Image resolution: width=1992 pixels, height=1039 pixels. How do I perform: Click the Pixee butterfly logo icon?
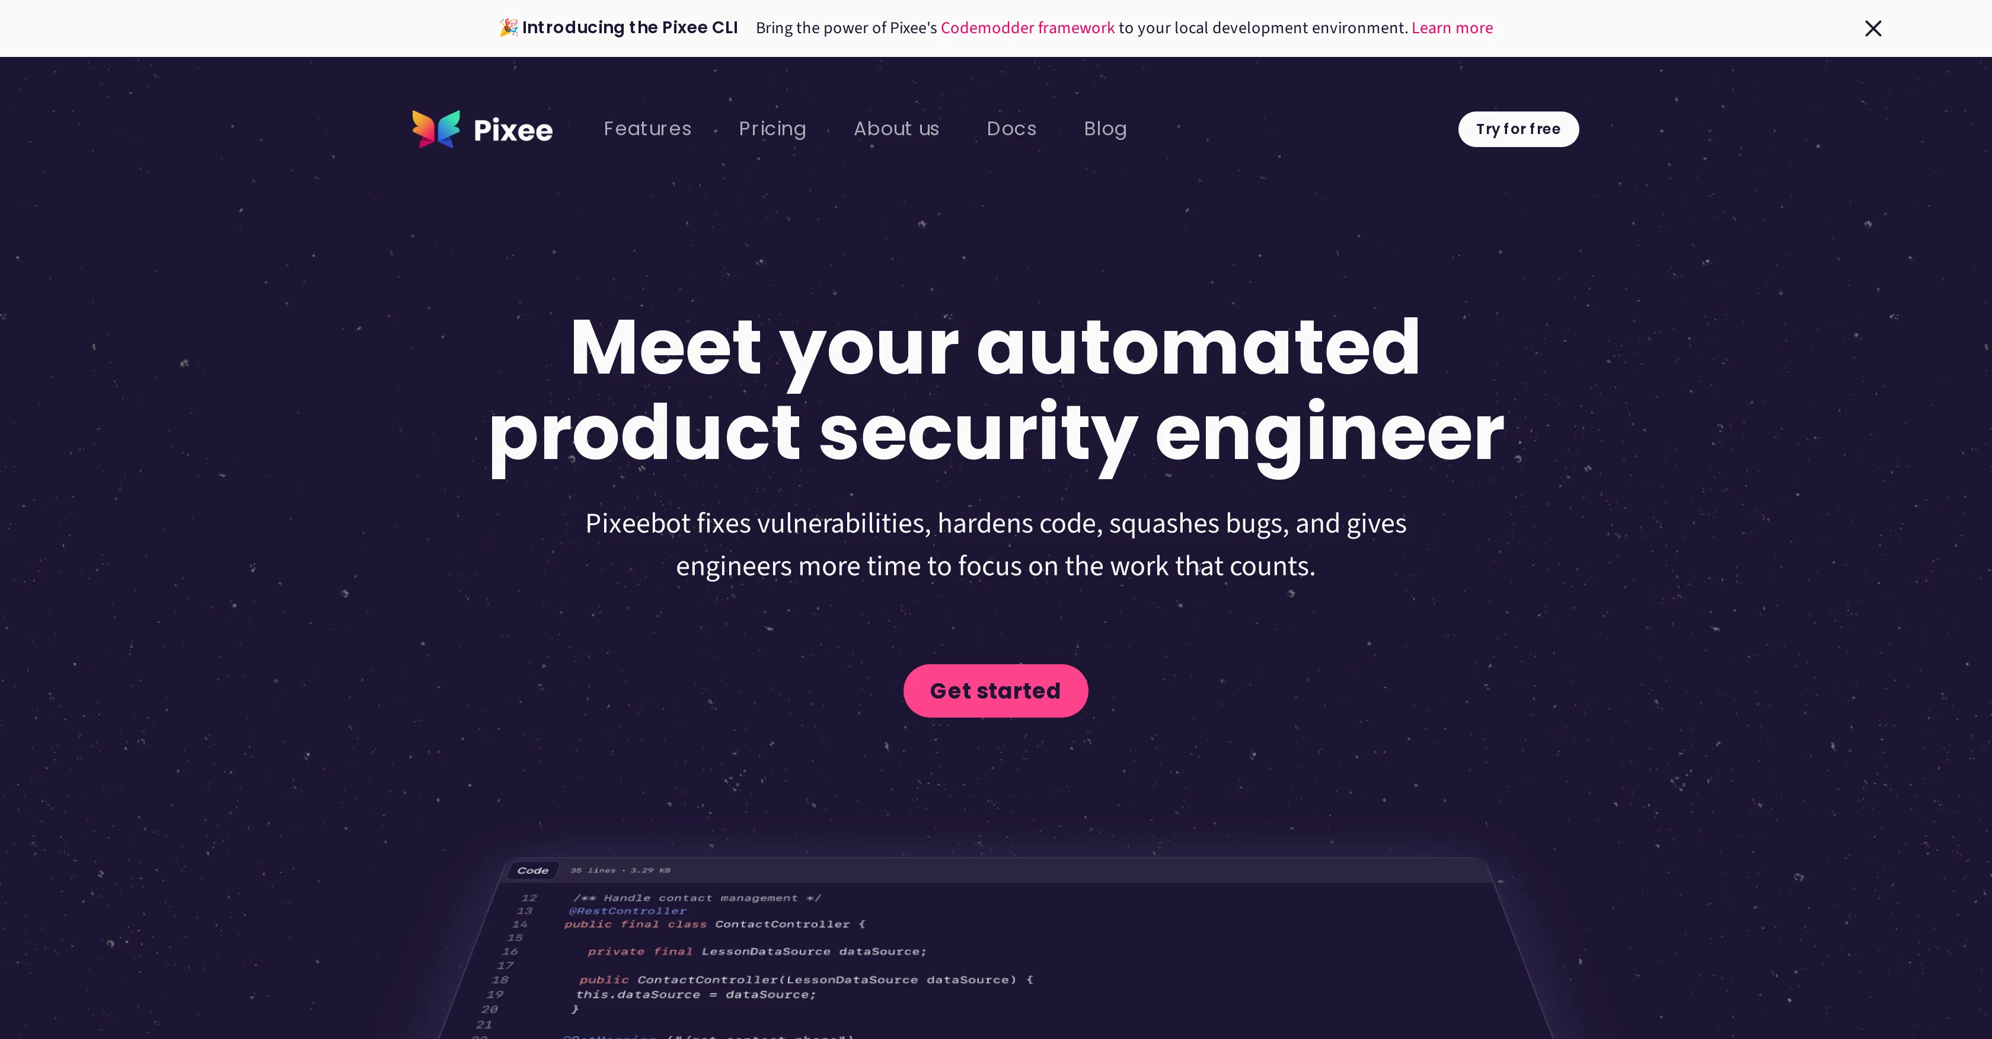(x=436, y=129)
